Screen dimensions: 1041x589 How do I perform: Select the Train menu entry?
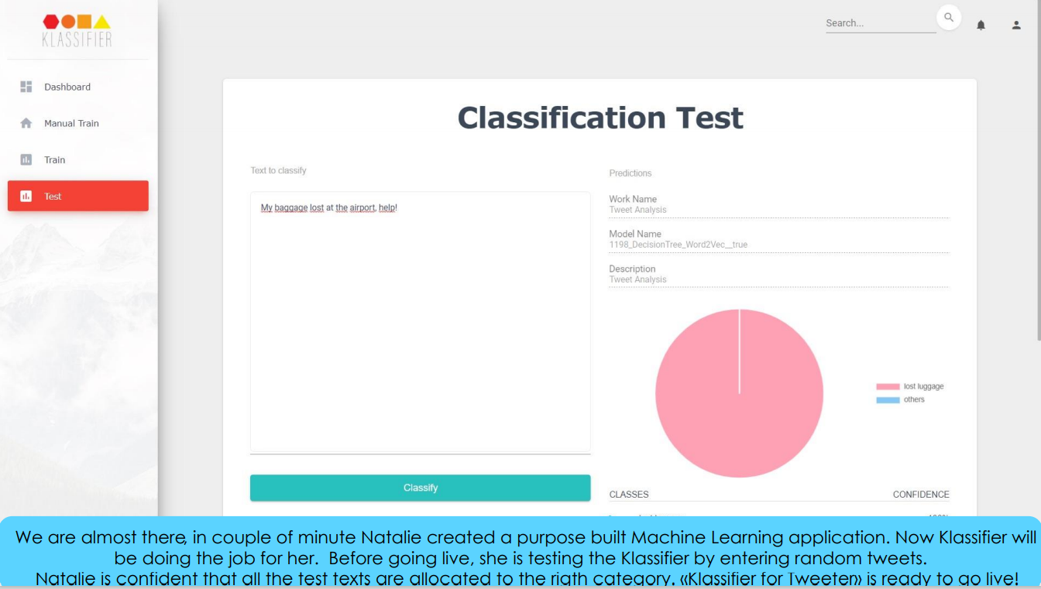pos(55,159)
